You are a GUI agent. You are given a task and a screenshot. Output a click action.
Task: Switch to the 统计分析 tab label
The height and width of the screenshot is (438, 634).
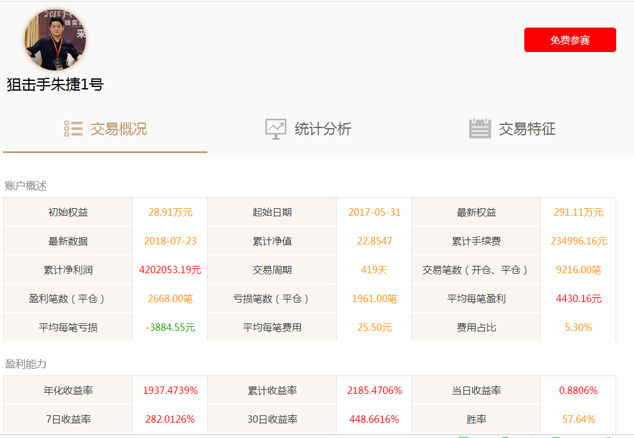pos(323,129)
